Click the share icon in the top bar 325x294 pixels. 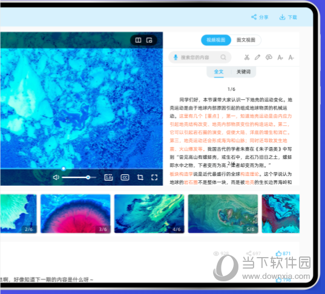click(x=254, y=17)
